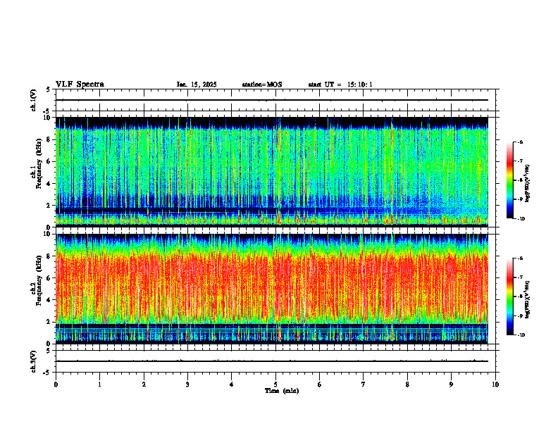Click the time axis tick label "6"

point(320,385)
